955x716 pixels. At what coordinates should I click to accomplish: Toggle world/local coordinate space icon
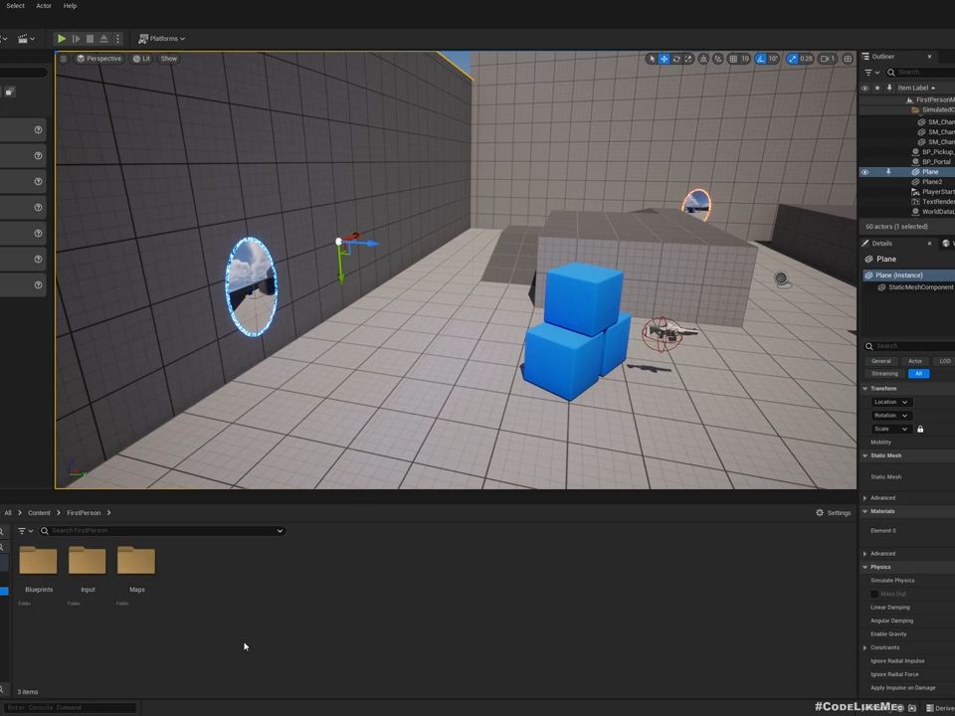(703, 59)
